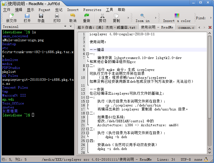Collapse the fold at line 6
The image size is (214, 163).
point(88,54)
